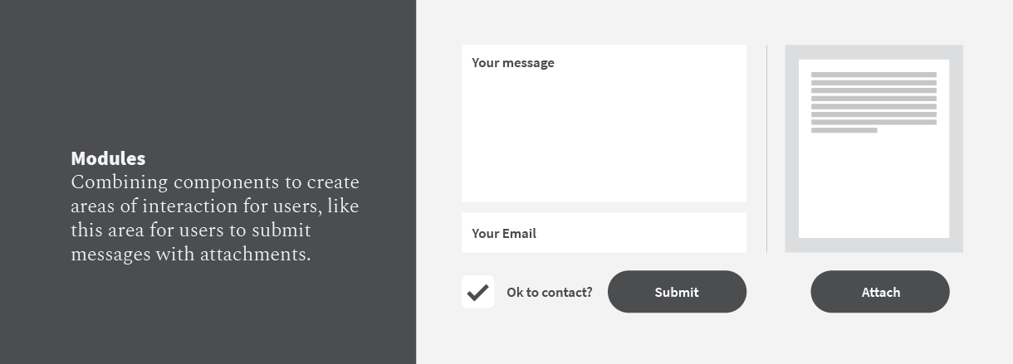Click the blank white area of the document page
This screenshot has width=1013, height=364.
click(x=874, y=191)
